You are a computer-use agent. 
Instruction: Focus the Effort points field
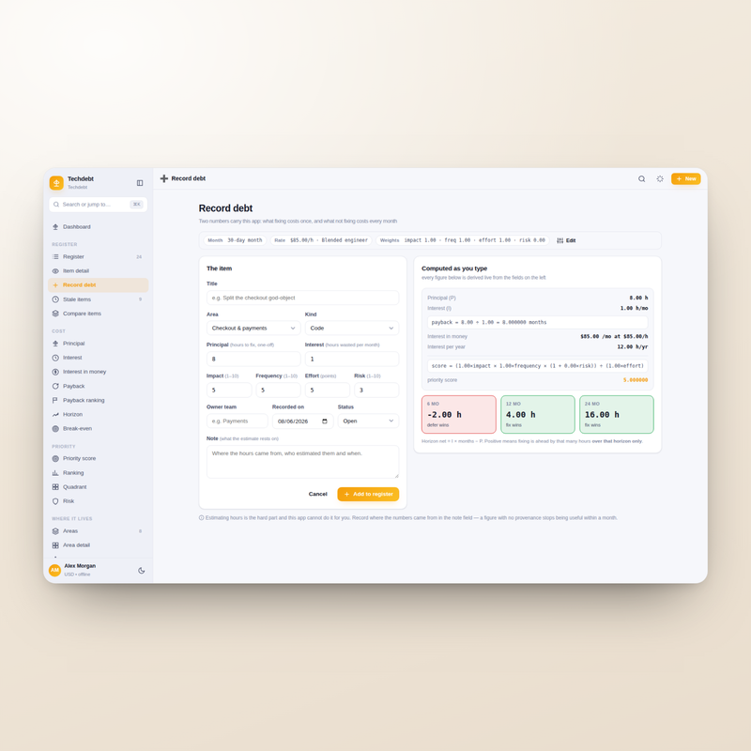pyautogui.click(x=328, y=390)
